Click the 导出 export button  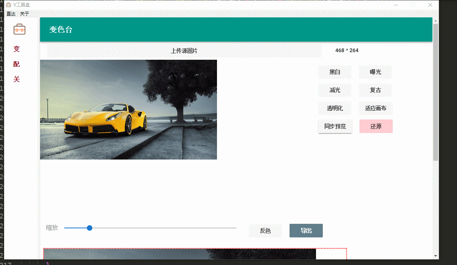tap(306, 231)
